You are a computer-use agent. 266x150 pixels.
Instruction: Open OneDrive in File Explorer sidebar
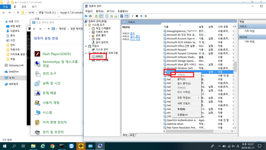[x=13, y=72]
